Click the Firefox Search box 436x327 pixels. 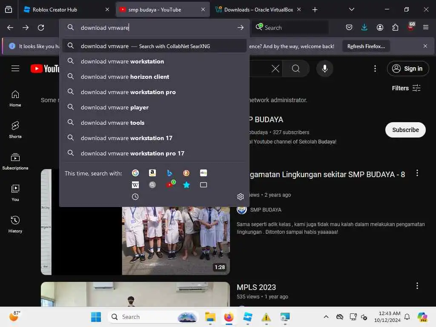click(x=290, y=28)
